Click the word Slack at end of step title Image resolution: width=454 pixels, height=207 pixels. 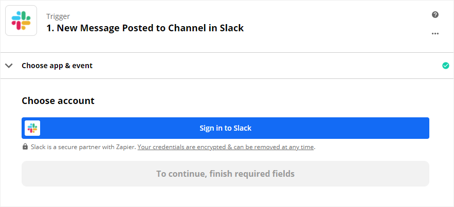click(231, 28)
